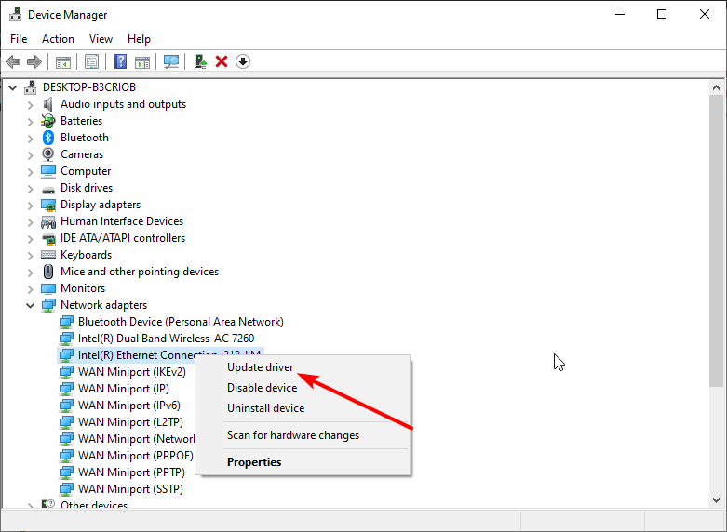
Task: Click Scan for hardware changes monitor icon
Action: click(x=171, y=61)
